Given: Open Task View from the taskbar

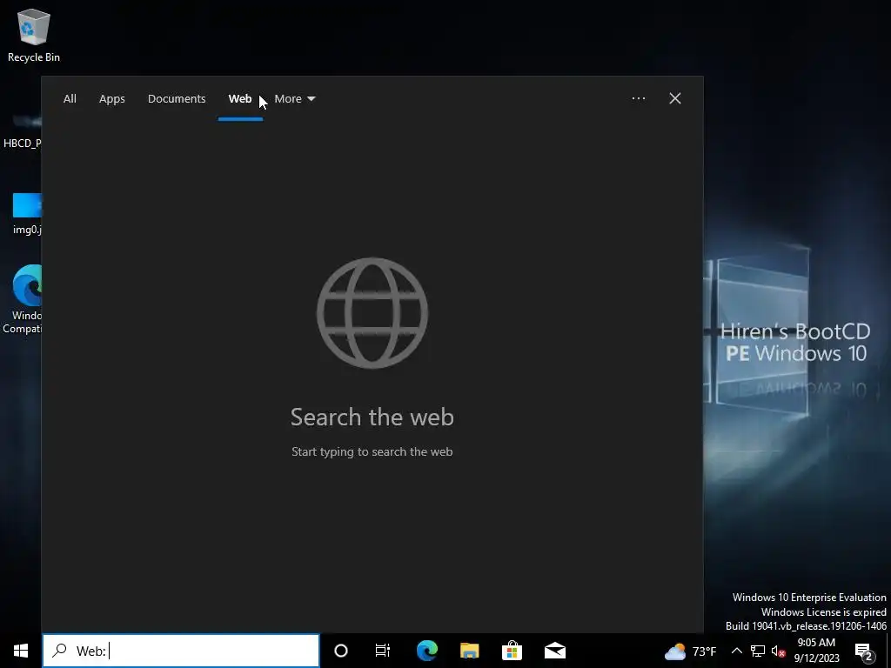Looking at the screenshot, I should click(x=383, y=651).
